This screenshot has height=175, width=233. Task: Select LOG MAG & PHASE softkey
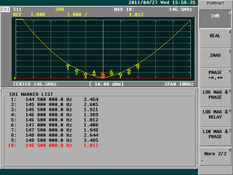click(215, 97)
